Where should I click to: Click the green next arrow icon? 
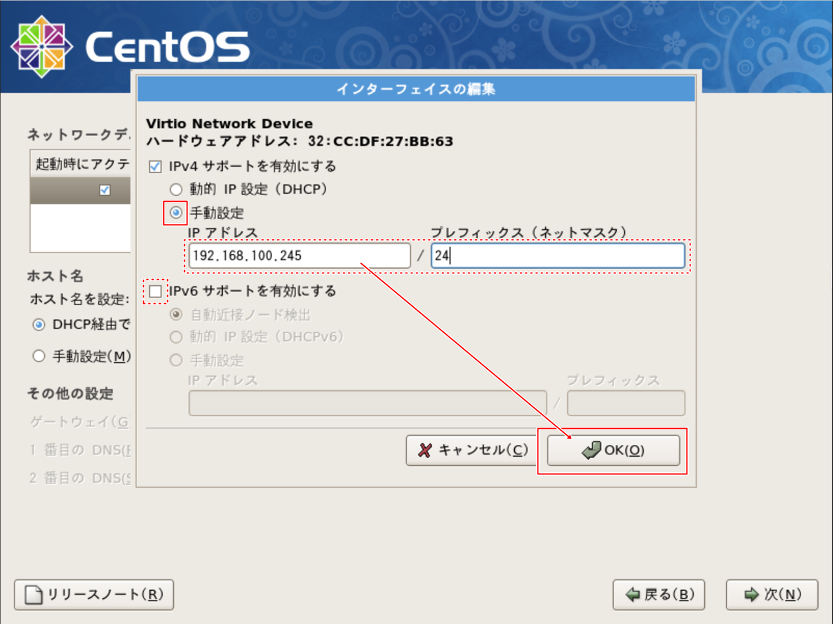pyautogui.click(x=752, y=595)
